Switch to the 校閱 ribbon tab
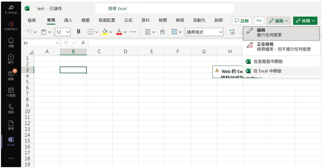The height and width of the screenshot is (168, 323). coord(163,20)
